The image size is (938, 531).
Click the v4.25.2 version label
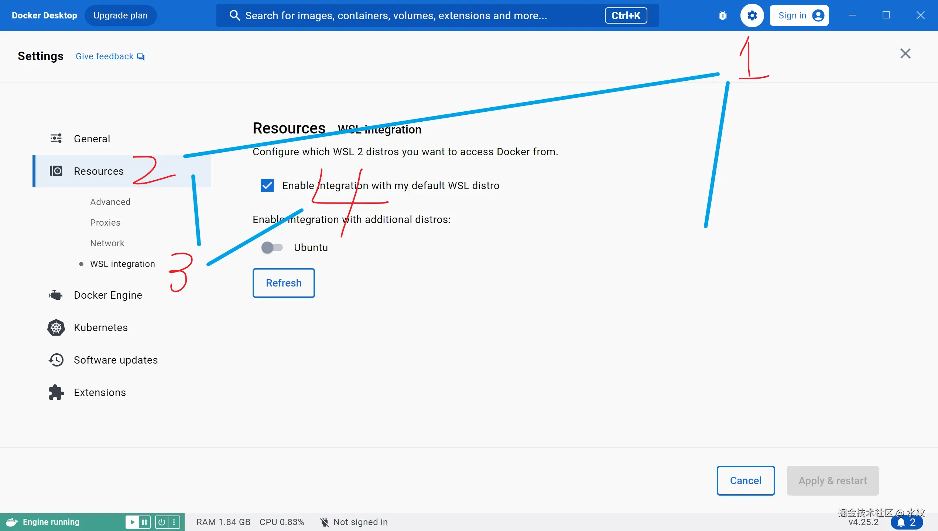[863, 522]
